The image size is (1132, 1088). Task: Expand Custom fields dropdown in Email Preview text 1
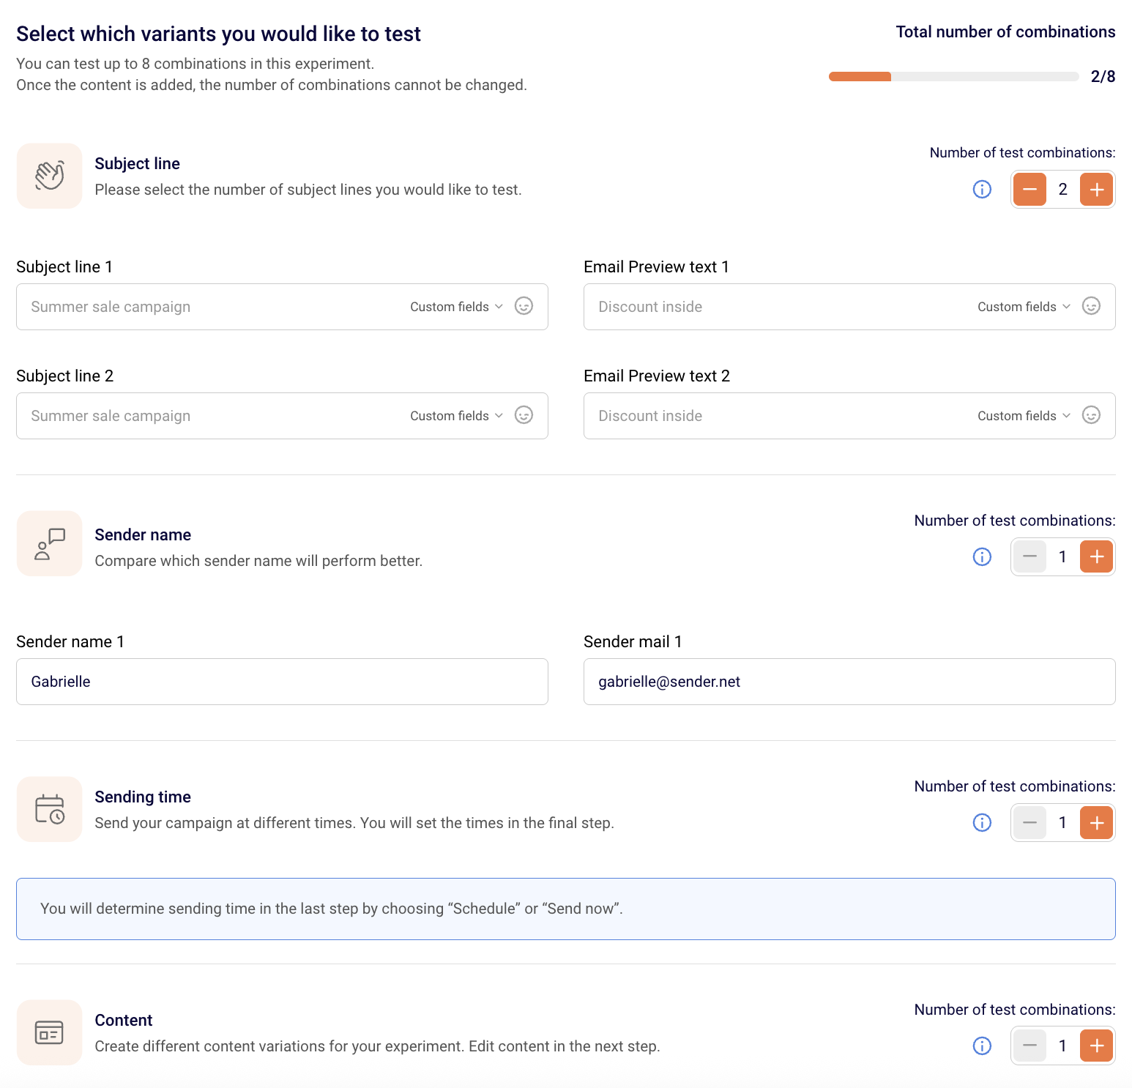coord(1024,307)
